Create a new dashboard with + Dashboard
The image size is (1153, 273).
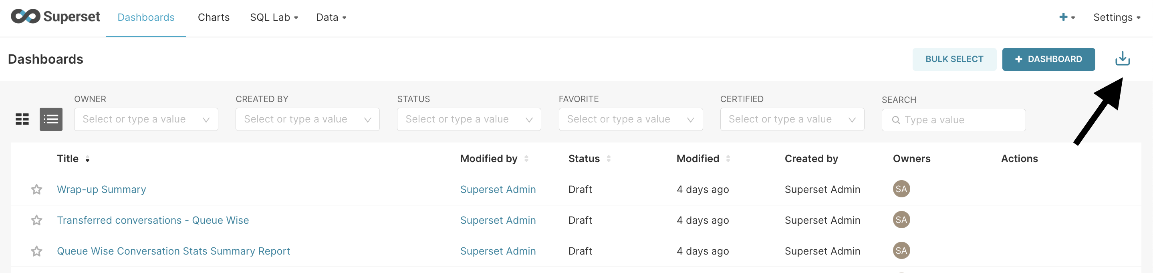1048,59
